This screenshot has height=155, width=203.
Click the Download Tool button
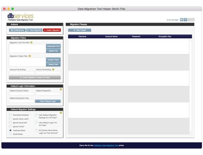(53, 46)
